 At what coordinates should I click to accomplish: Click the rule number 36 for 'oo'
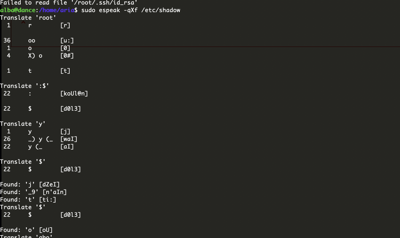[7, 40]
